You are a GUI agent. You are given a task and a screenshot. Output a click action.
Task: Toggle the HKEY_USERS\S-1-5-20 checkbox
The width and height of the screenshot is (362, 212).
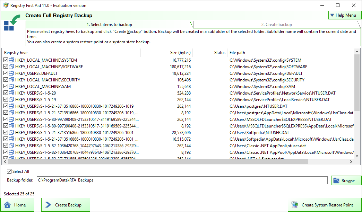point(6,93)
